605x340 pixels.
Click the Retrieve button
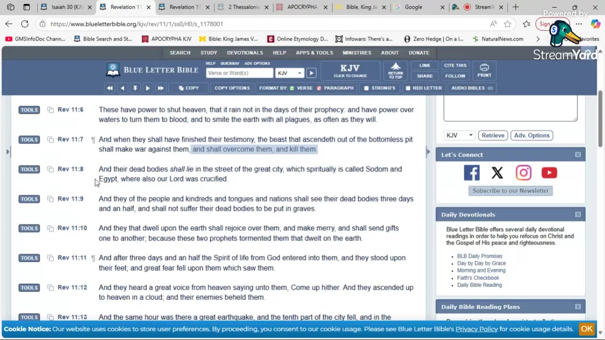coord(493,136)
